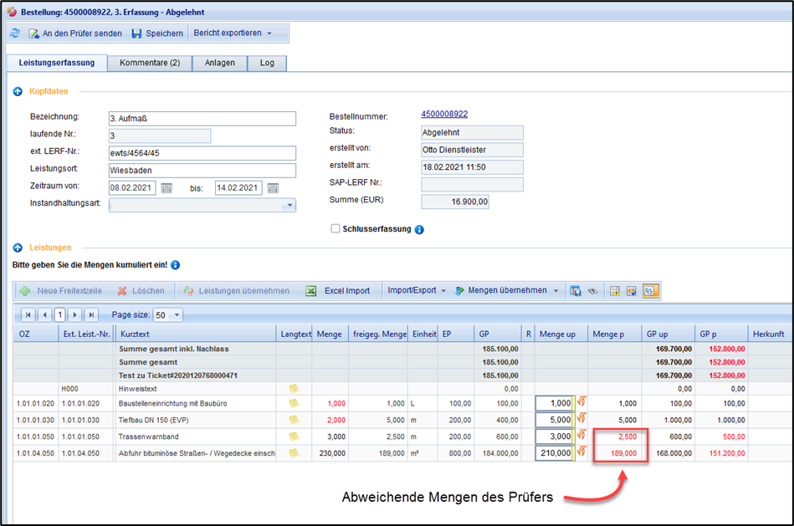This screenshot has width=794, height=526.
Task: Click info icon beside Schlusserfassung
Action: click(420, 229)
